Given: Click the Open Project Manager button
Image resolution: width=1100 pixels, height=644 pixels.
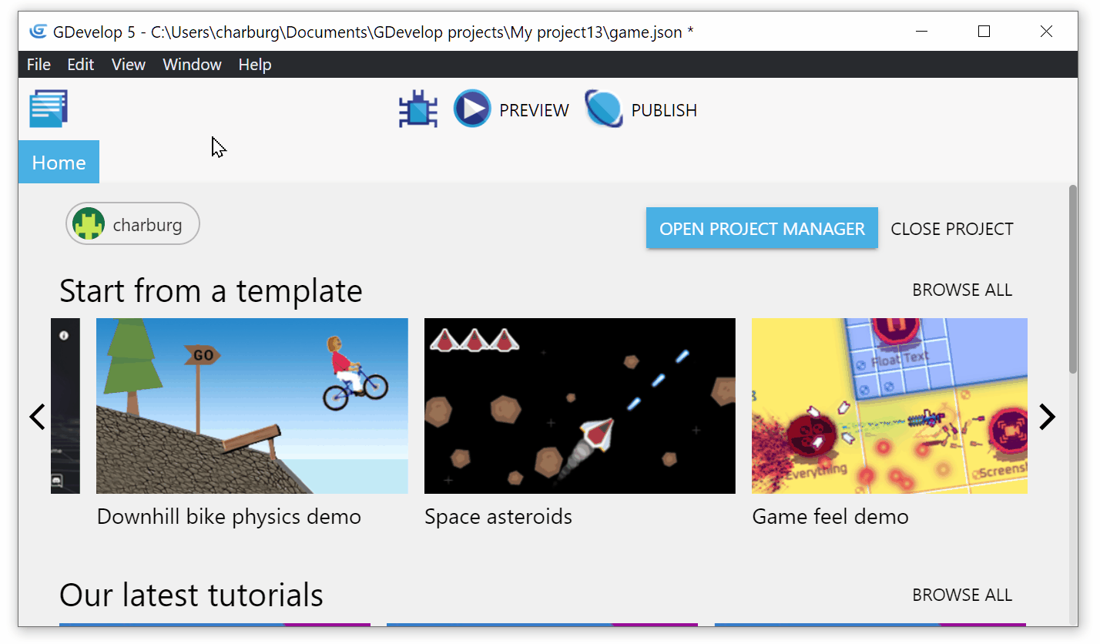Looking at the screenshot, I should point(762,229).
